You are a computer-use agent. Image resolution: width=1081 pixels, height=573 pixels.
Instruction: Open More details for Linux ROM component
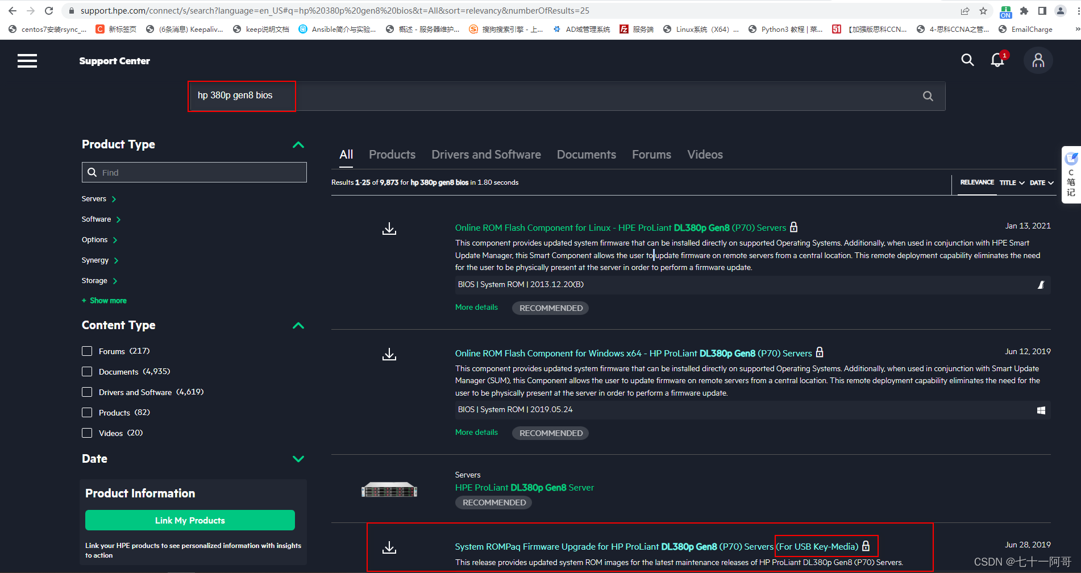(476, 308)
